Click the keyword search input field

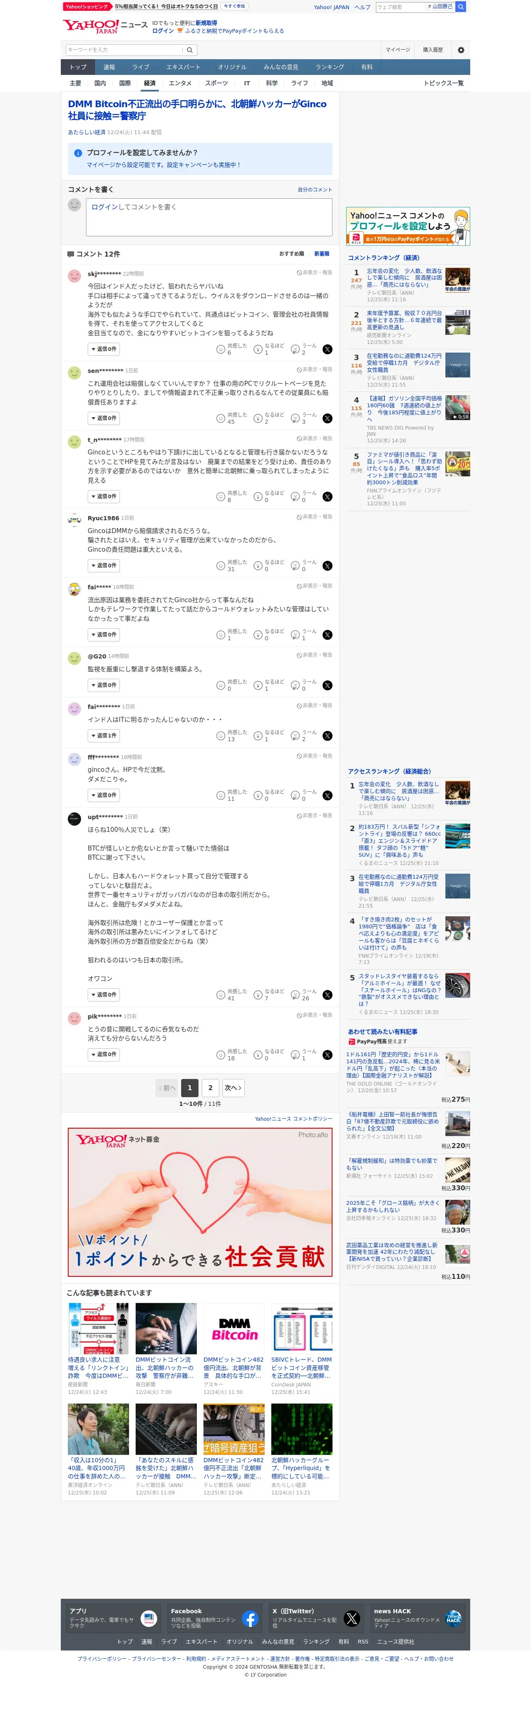[124, 50]
